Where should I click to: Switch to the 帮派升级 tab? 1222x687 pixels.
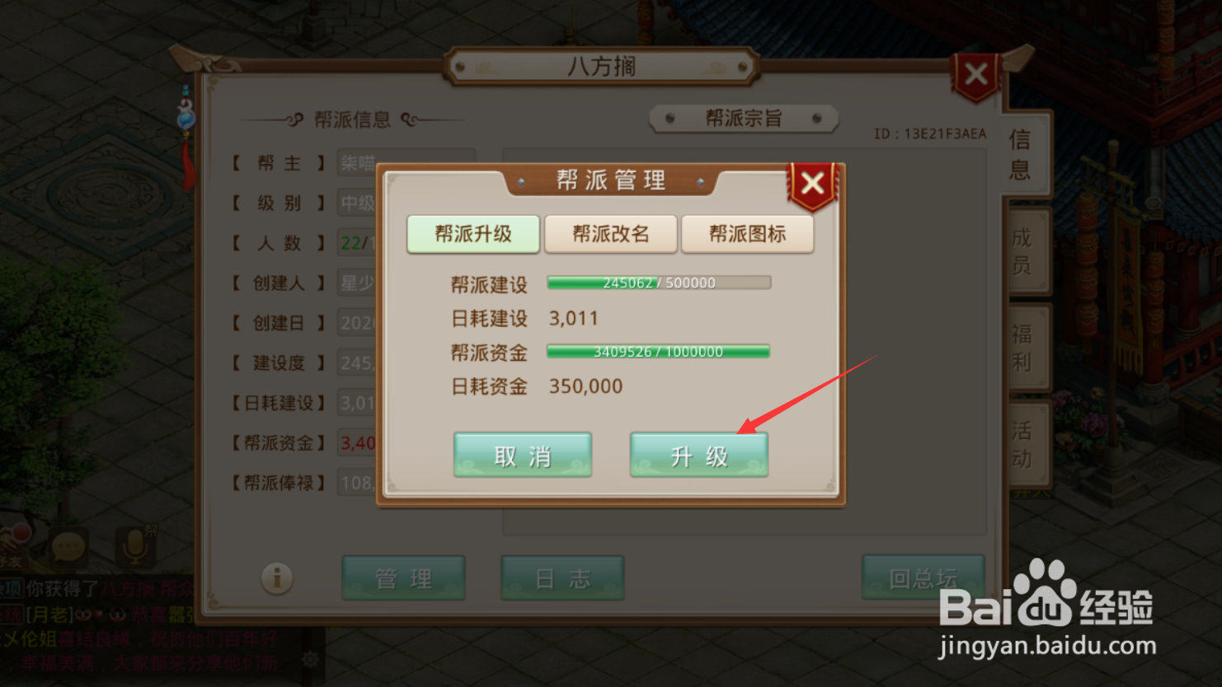(x=473, y=234)
